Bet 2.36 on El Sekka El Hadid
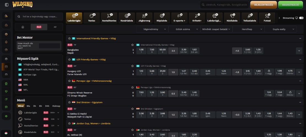Image resolution: width=306 pixels, height=137 pixels. point(141,115)
